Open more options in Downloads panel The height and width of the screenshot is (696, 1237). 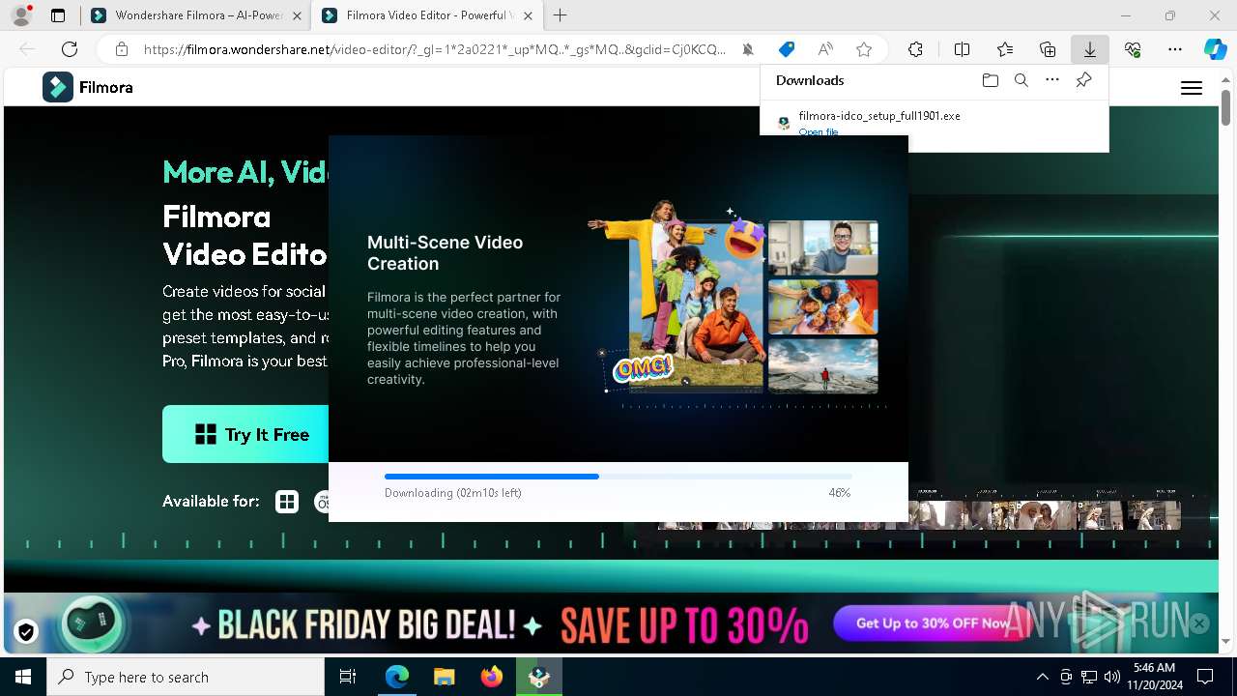[x=1052, y=80]
